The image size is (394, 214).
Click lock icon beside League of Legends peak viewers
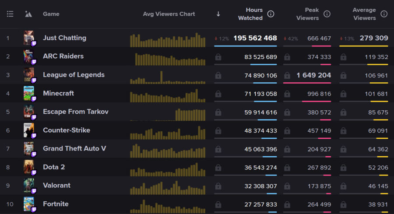coord(287,75)
